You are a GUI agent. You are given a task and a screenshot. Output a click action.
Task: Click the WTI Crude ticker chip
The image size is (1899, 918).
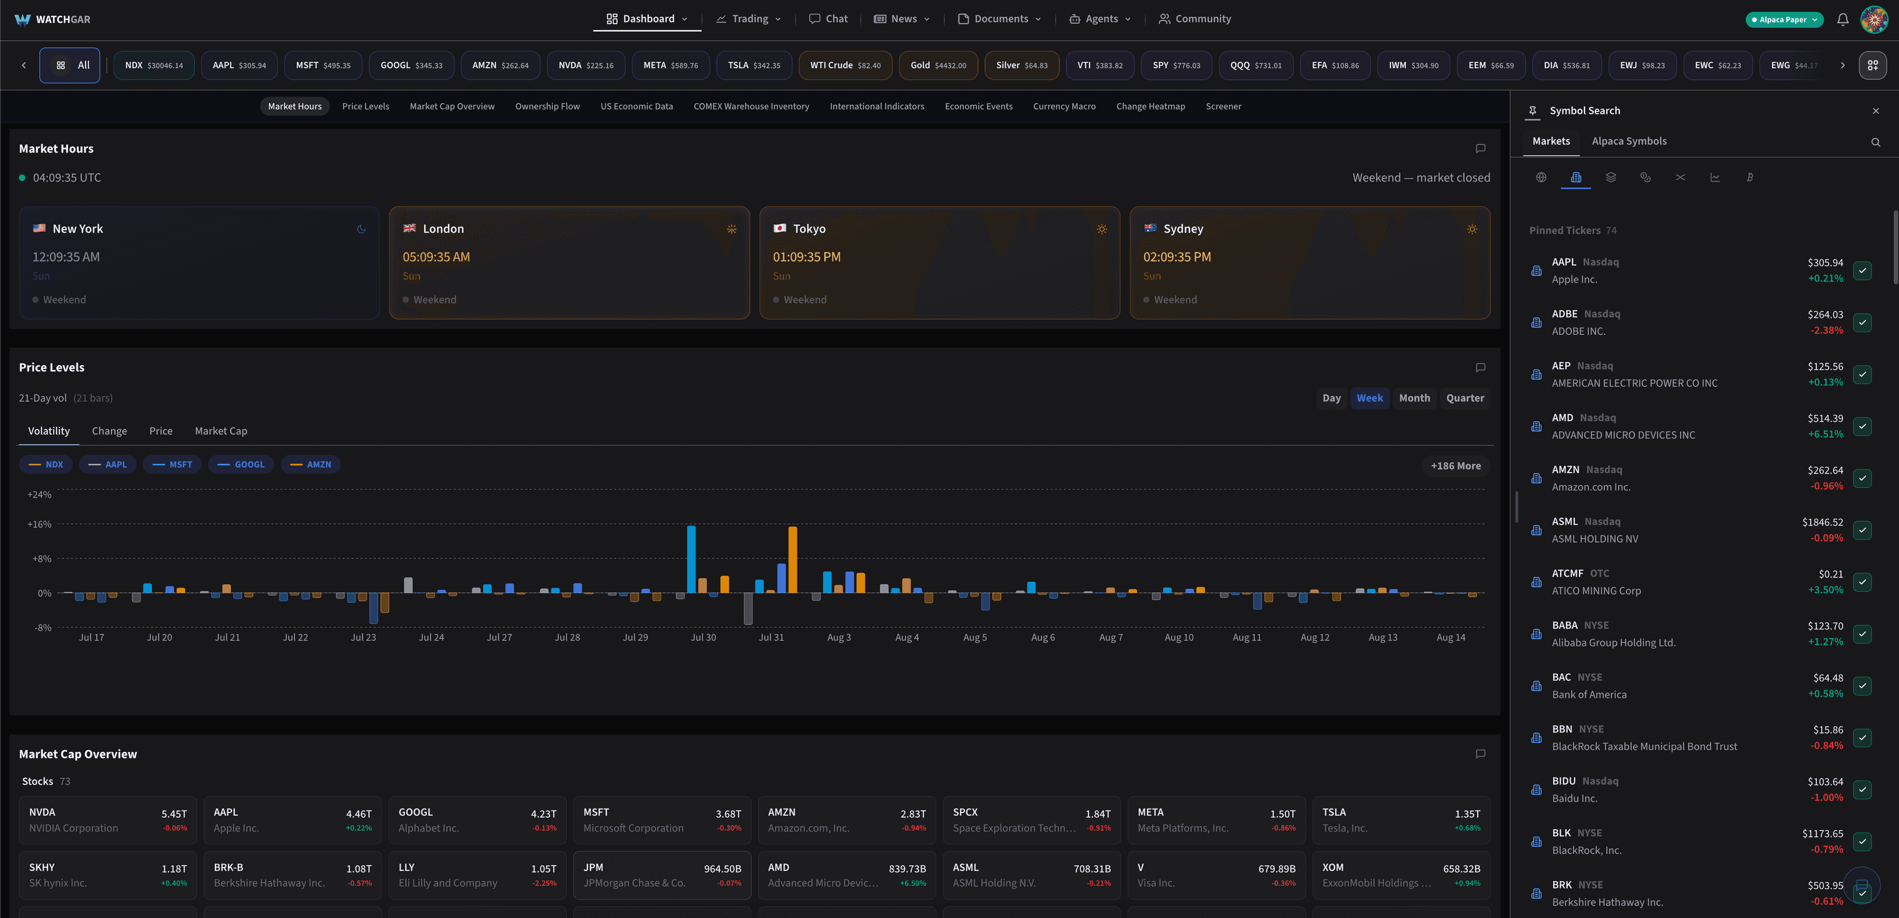pos(845,66)
